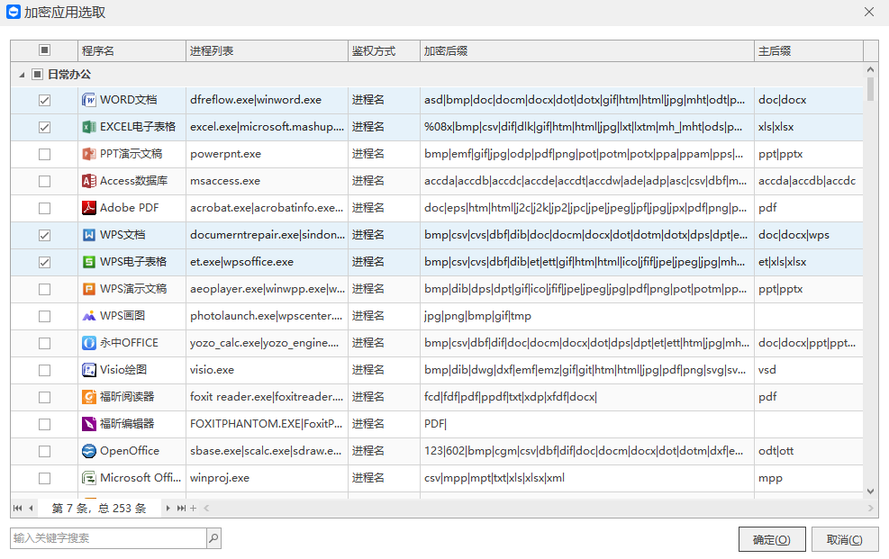Sort by 鉴权方式 column header
This screenshot has height=559, width=889.
click(384, 51)
